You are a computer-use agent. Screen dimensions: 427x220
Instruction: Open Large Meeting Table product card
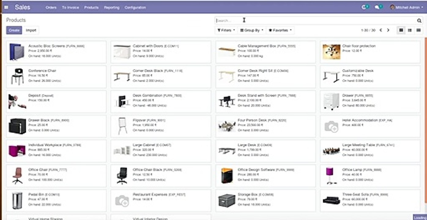click(x=370, y=151)
